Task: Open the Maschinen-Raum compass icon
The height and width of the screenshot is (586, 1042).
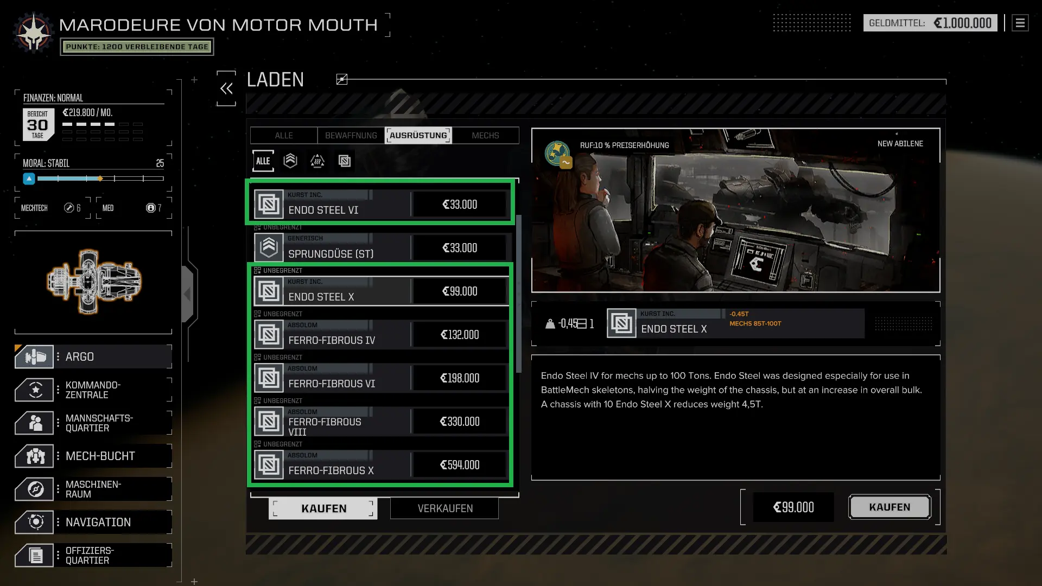Action: point(34,489)
